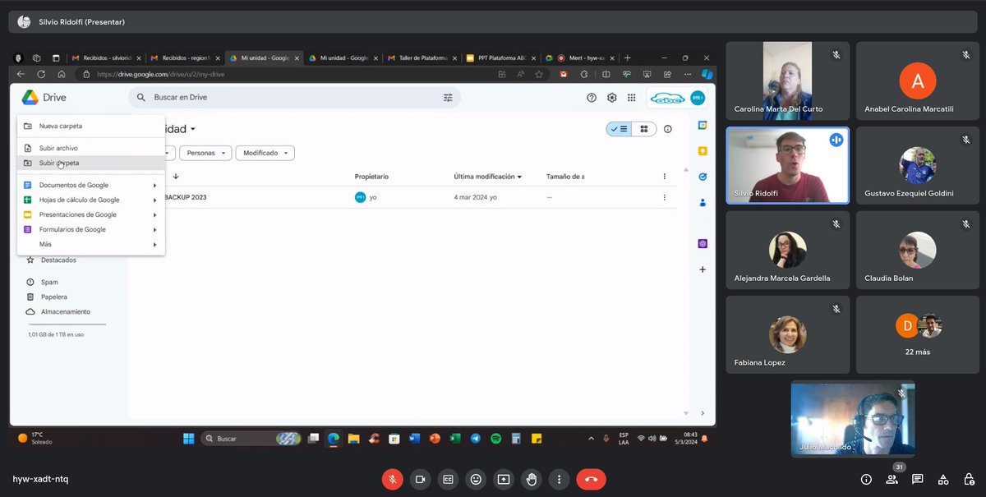Open Contacts in Drive side panel
Screen dimensions: 986x497
[703, 202]
